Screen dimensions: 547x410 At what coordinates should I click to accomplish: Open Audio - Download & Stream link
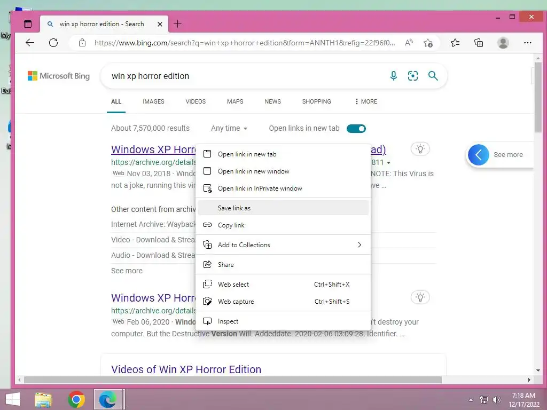pyautogui.click(x=153, y=255)
